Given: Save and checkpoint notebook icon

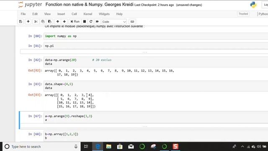Looking at the screenshot, I should (x=21, y=21).
